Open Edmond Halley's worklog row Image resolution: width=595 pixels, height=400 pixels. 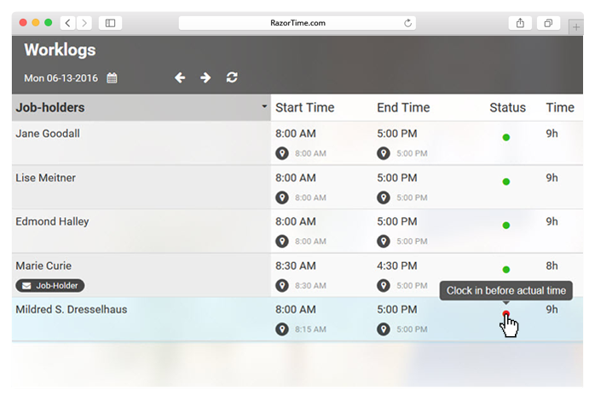[52, 222]
